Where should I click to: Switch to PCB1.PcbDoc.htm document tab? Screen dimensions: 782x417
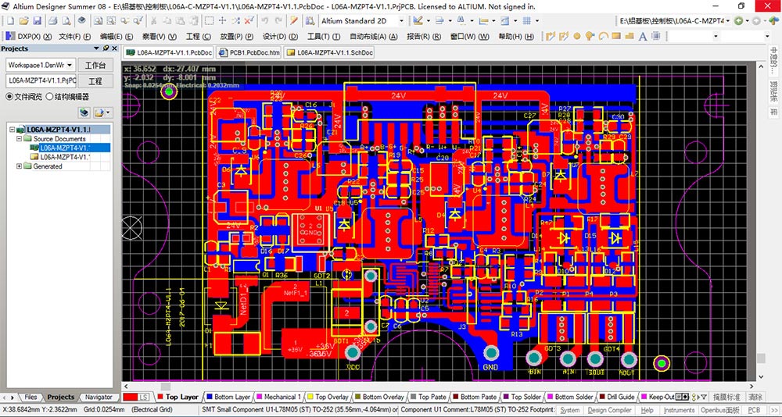pyautogui.click(x=249, y=52)
